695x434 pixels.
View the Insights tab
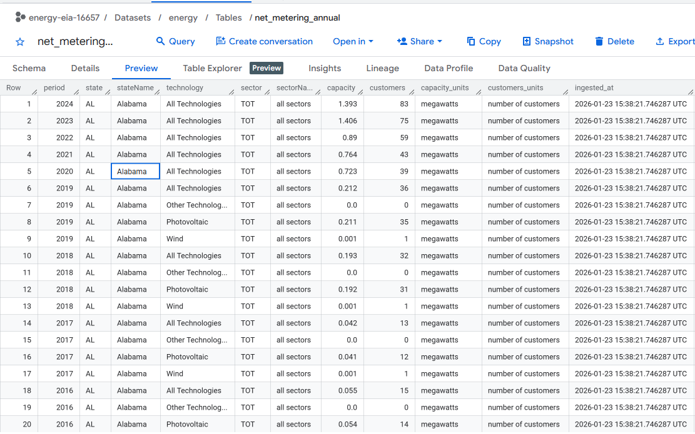(x=325, y=68)
